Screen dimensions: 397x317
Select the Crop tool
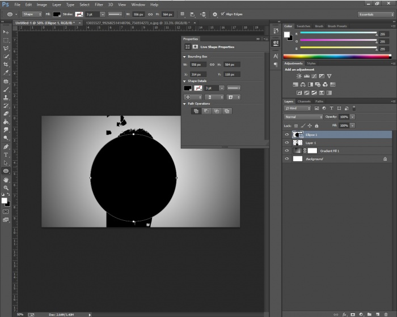click(x=6, y=65)
